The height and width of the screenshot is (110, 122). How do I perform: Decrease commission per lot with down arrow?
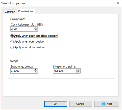click(36, 30)
